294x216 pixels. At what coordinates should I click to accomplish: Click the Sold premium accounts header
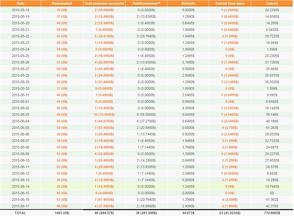click(x=104, y=3)
